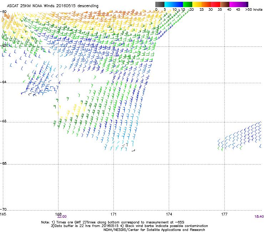Click the longitude label '168'
Image resolution: width=264 pixels, height=232 pixels.
tap(58, 214)
